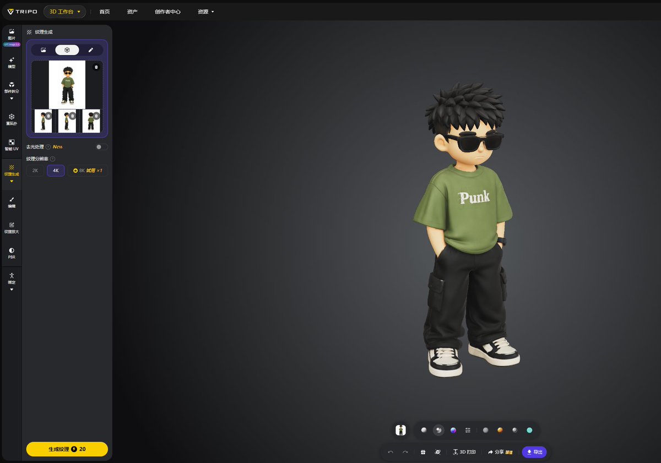
Task: Click the 生成纹理 generate button
Action: (x=67, y=449)
